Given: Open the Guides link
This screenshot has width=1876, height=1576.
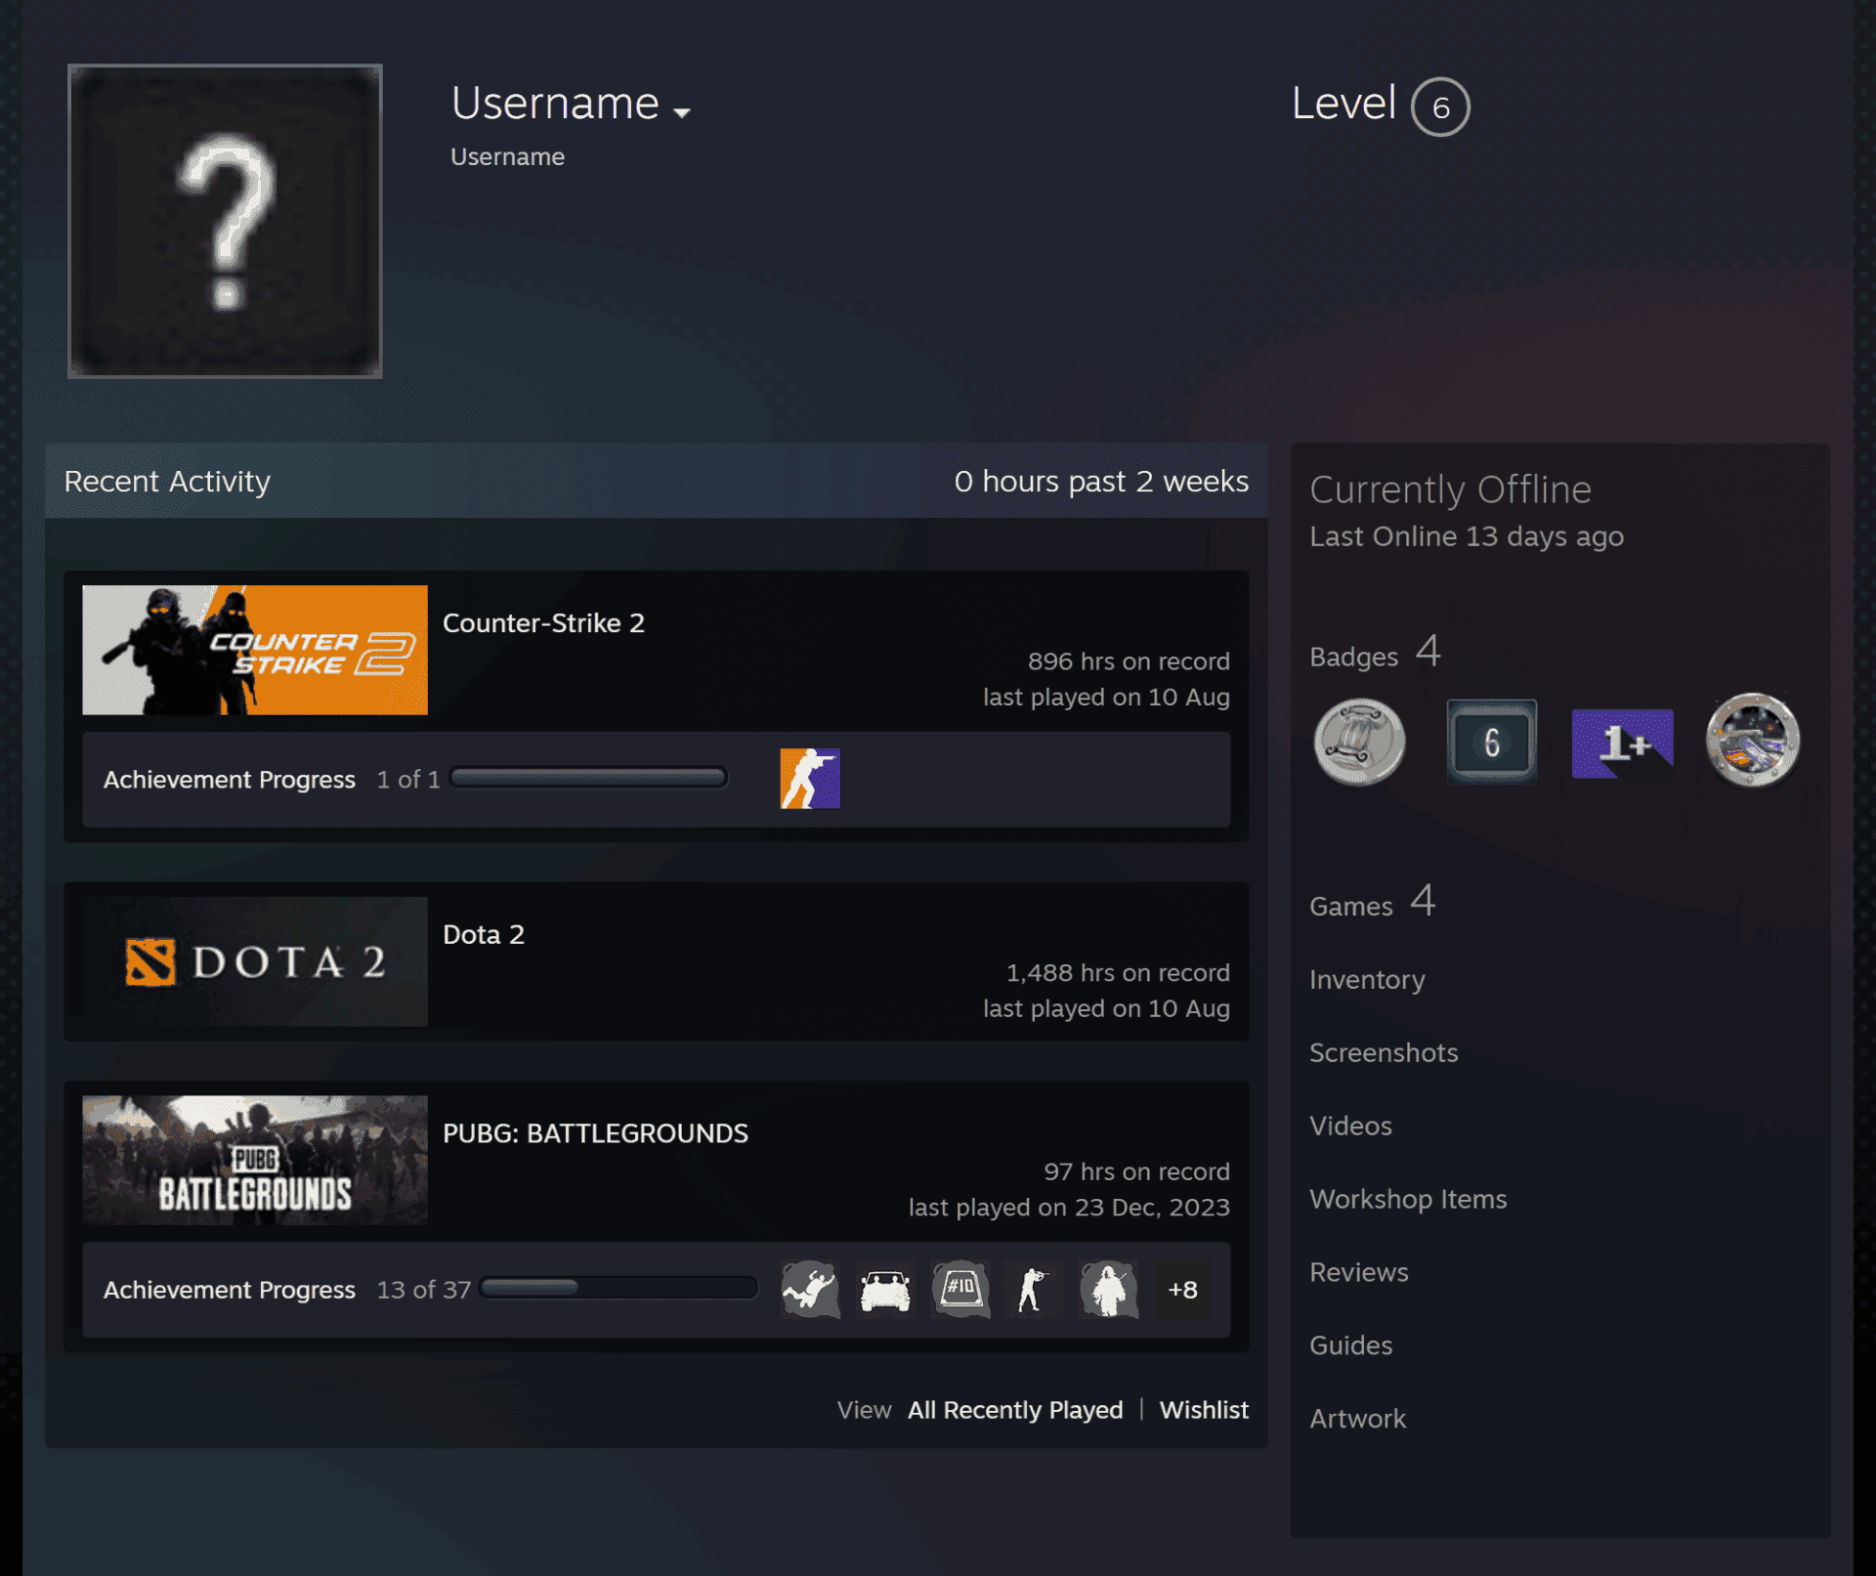Looking at the screenshot, I should [1350, 1345].
